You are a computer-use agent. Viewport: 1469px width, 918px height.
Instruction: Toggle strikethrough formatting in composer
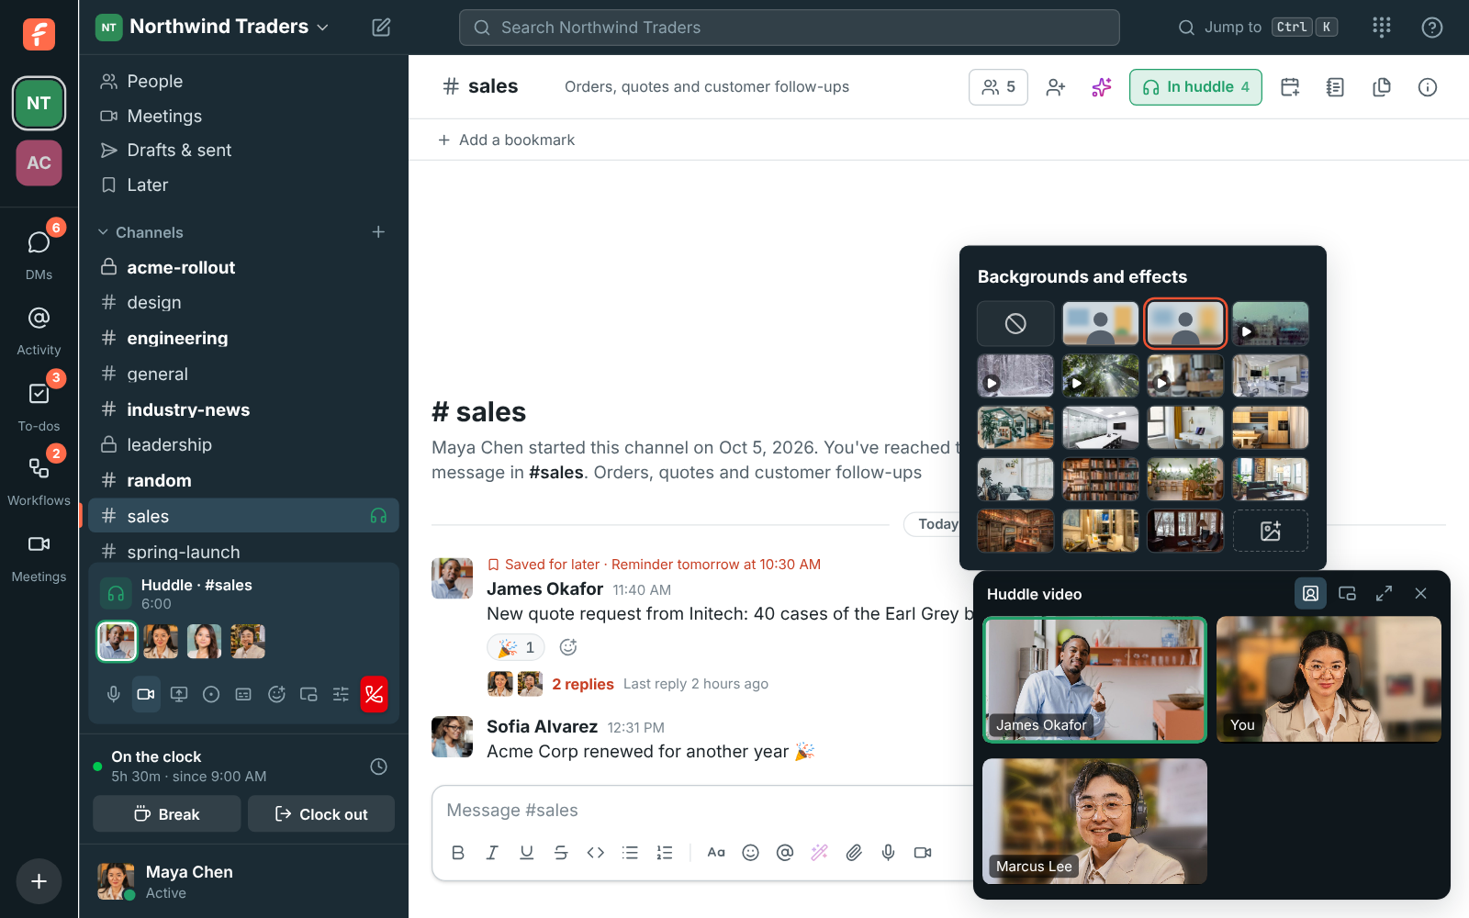click(561, 853)
